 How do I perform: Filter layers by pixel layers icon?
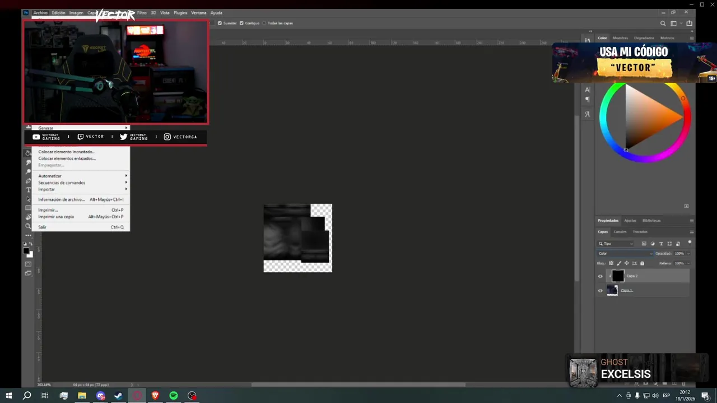[644, 243]
